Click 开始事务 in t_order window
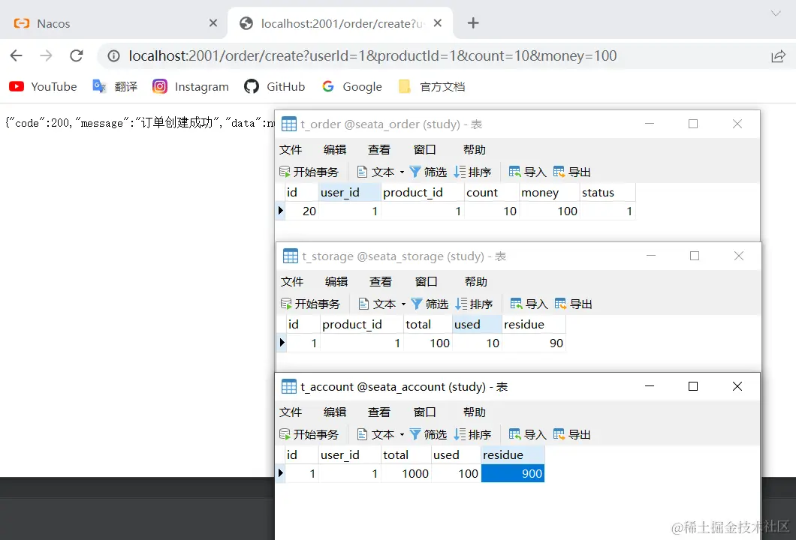Image resolution: width=796 pixels, height=540 pixels. [x=309, y=172]
